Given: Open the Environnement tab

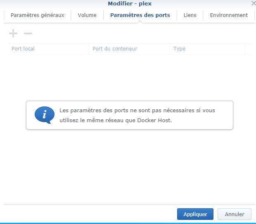Looking at the screenshot, I should pos(229,15).
